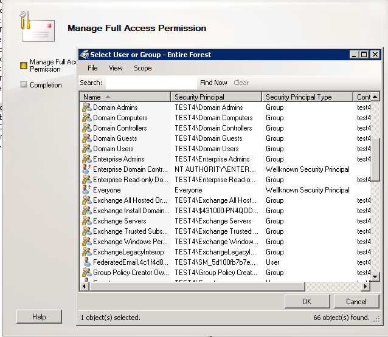This screenshot has width=388, height=337.
Task: Click the ExchangeLegacyInterop group icon
Action: click(87, 252)
